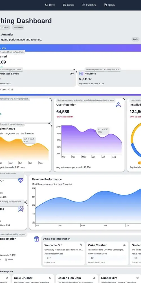The image size is (141, 283).
Task: Click the 'Ad Earned' label
Action: [x=90, y=74]
